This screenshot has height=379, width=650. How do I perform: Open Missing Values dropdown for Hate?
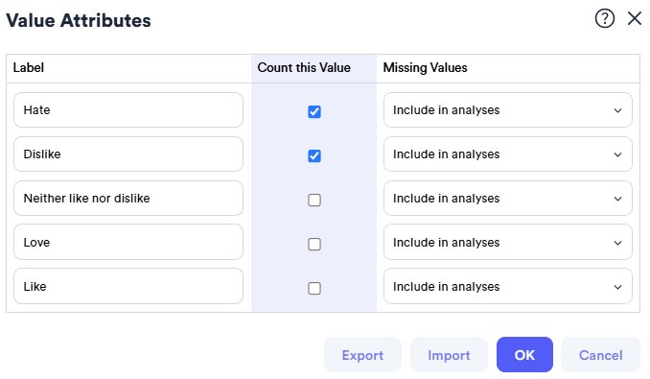pos(508,110)
